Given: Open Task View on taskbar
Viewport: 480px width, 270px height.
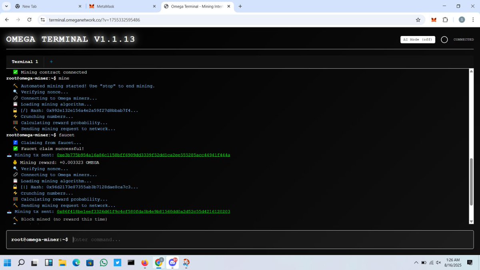Looking at the screenshot, I should [x=35, y=262].
